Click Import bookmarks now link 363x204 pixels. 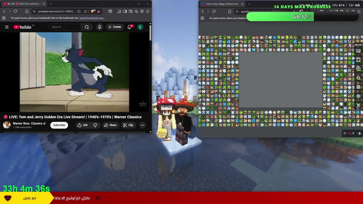pyautogui.click(x=92, y=18)
